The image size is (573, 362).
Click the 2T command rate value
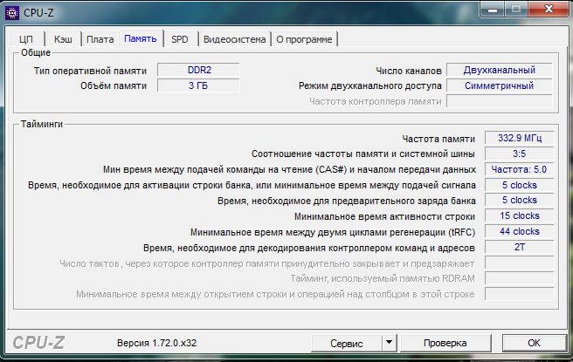(519, 247)
